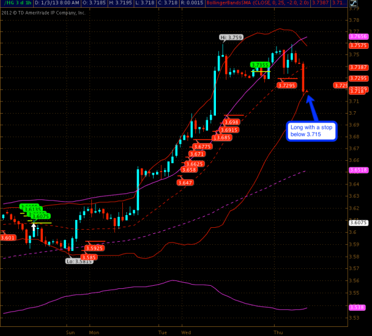The width and height of the screenshot is (372, 336).
Task: Click the 3.6625 stop label
Action: point(194,164)
